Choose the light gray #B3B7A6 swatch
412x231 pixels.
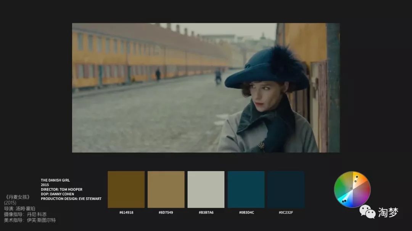206,189
